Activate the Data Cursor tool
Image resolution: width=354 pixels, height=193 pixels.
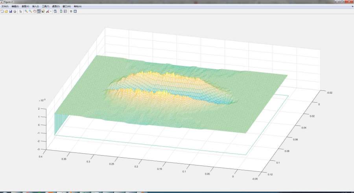coord(43,11)
